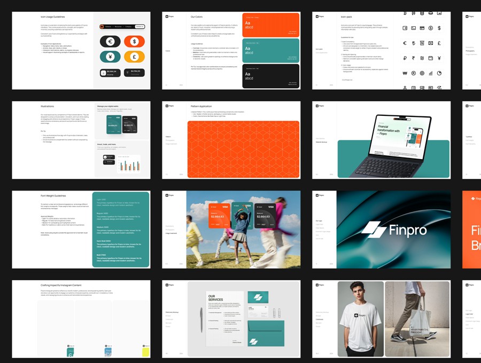481x363 pixels.
Task: Toggle the dark Euro pill switch
Action: click(110, 42)
